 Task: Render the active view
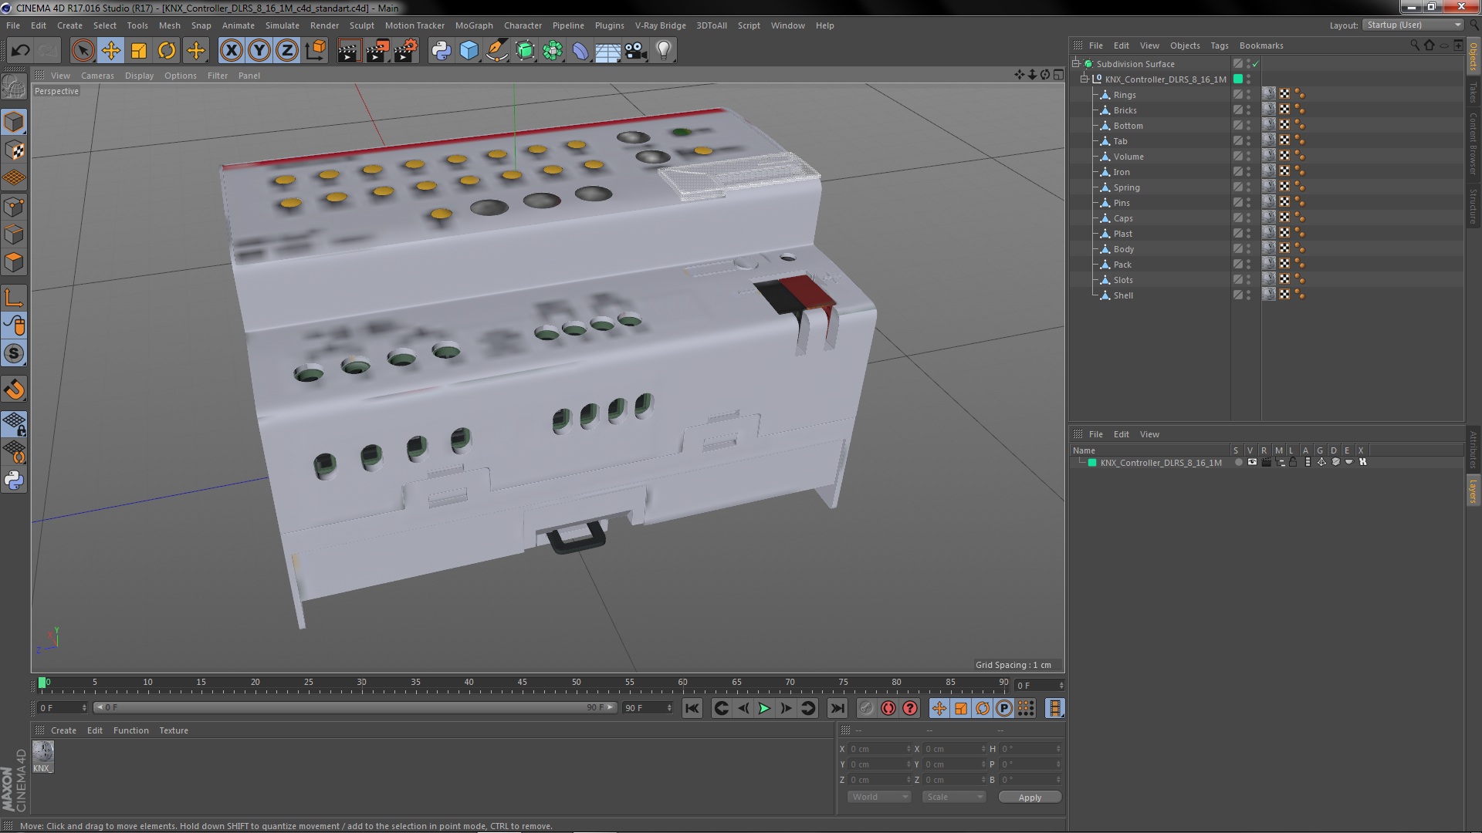[349, 51]
